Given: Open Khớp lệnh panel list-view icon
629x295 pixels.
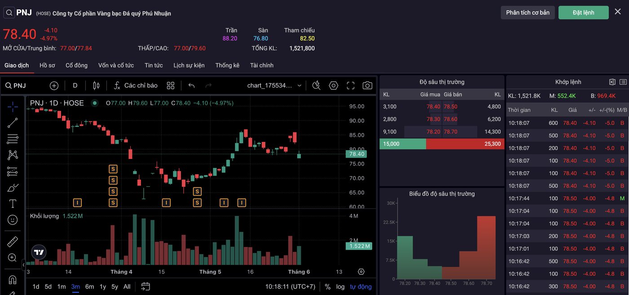Looking at the screenshot, I should point(623,82).
